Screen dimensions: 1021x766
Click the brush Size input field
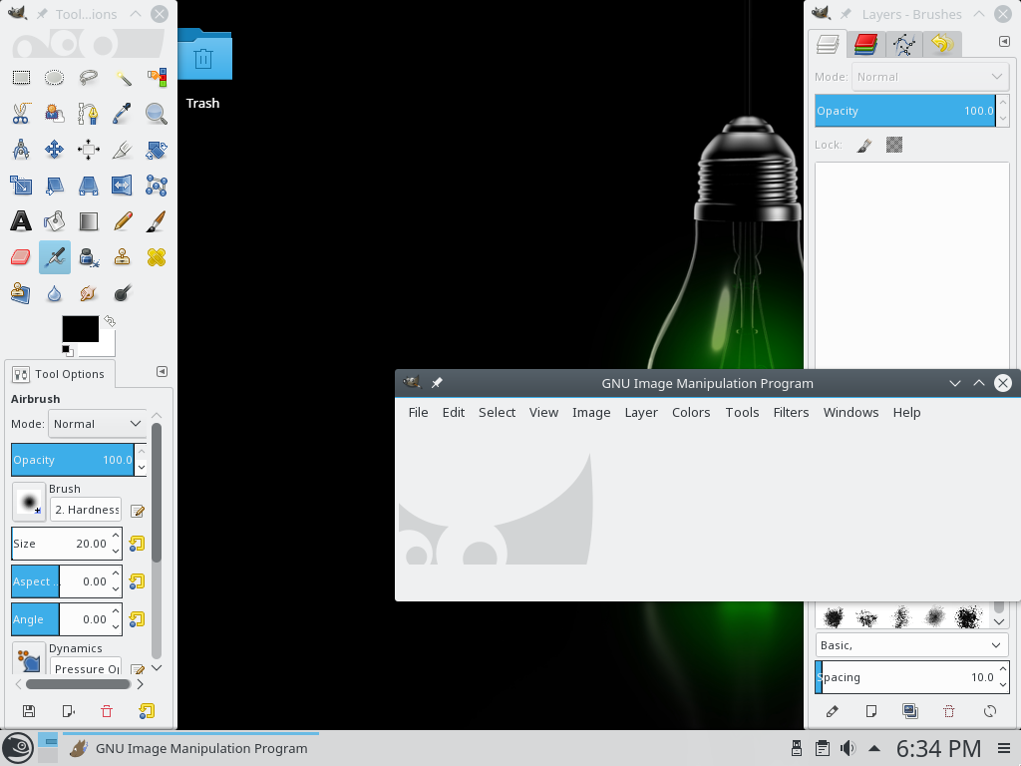pos(60,544)
